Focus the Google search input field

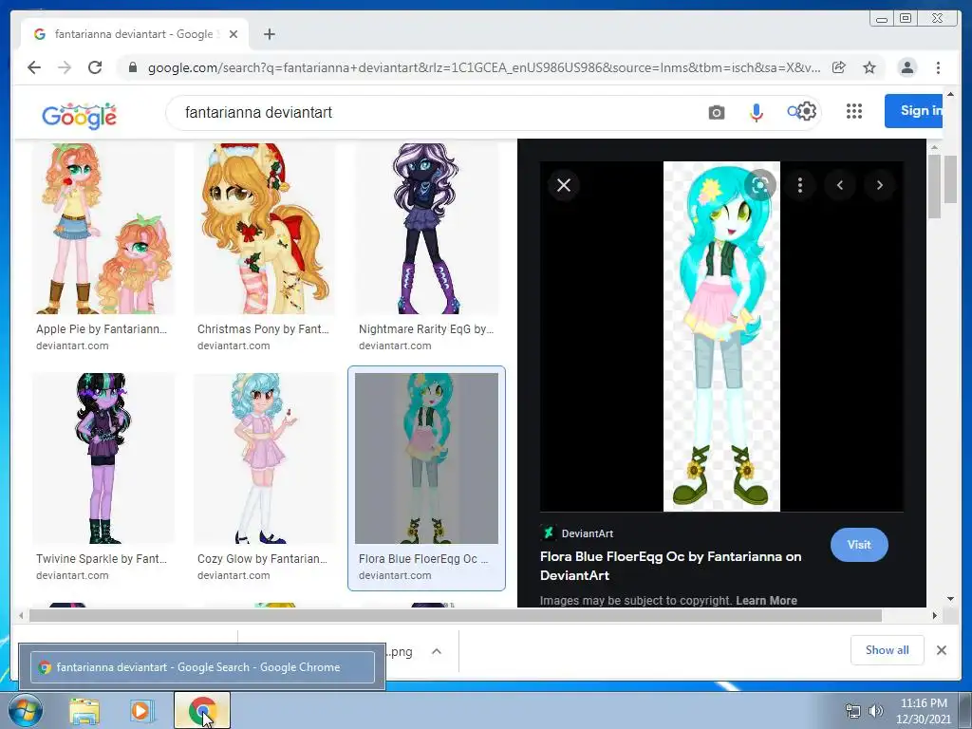434,112
